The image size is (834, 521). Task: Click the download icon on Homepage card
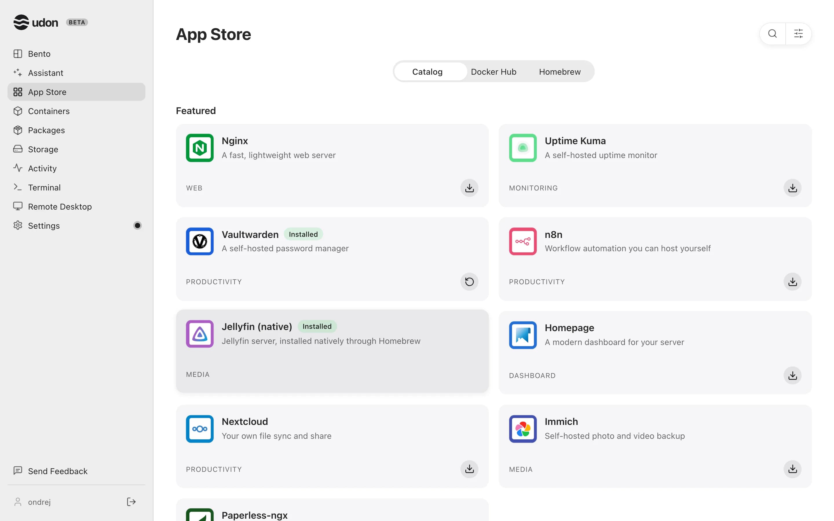pos(793,375)
